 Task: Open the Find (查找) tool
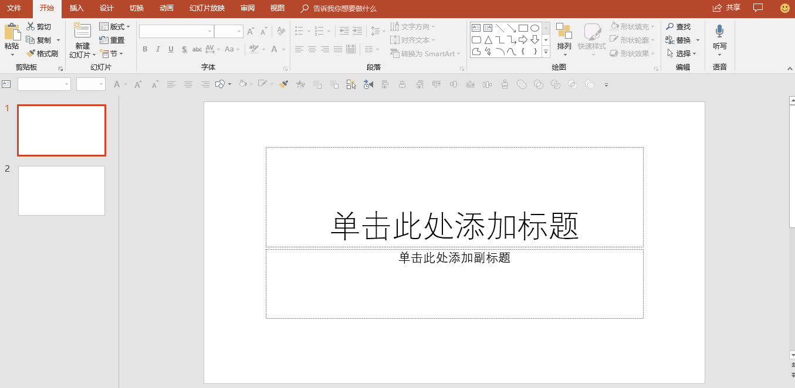click(681, 26)
